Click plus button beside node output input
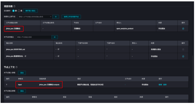196x104 pixels. [55, 37]
